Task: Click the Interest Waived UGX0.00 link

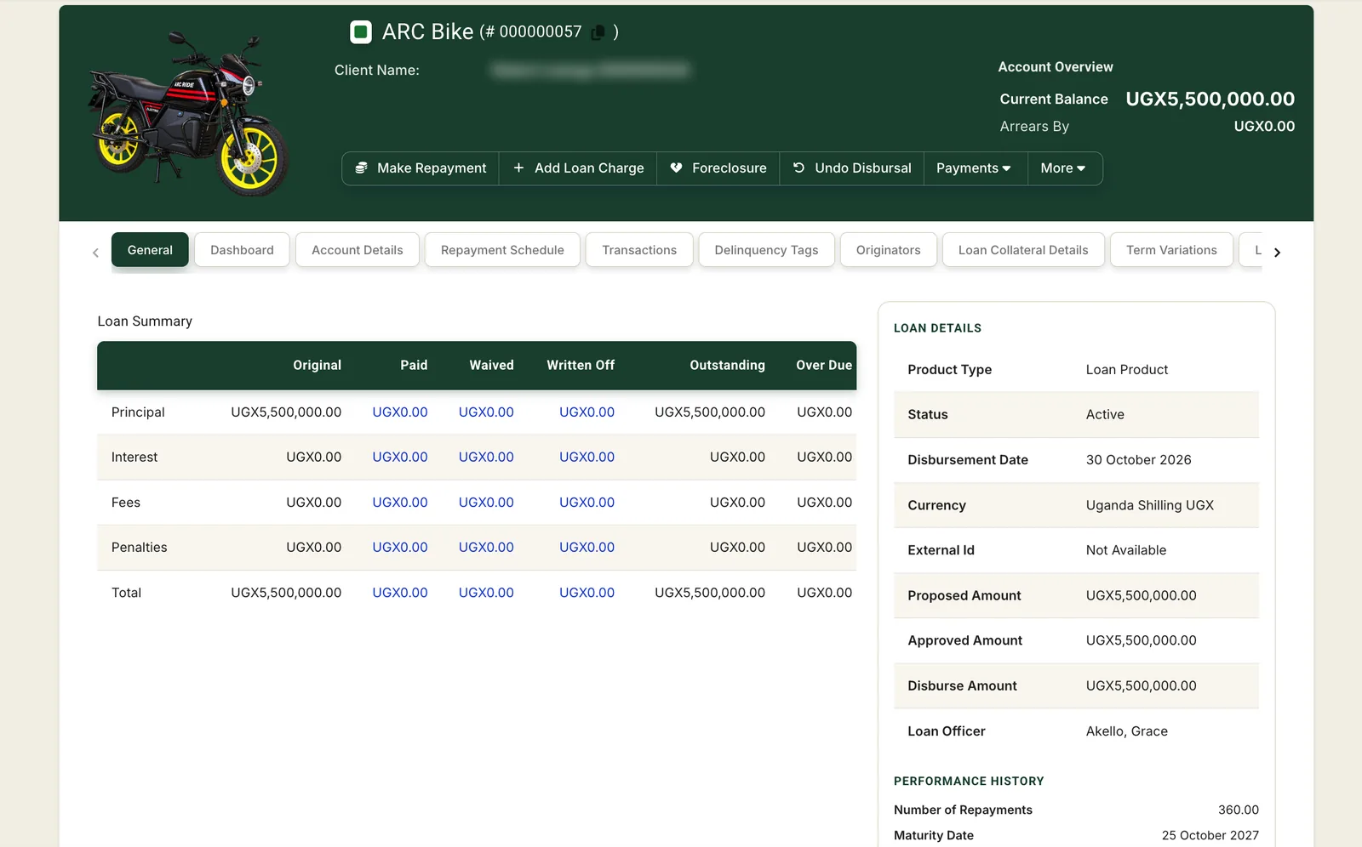Action: click(x=486, y=458)
